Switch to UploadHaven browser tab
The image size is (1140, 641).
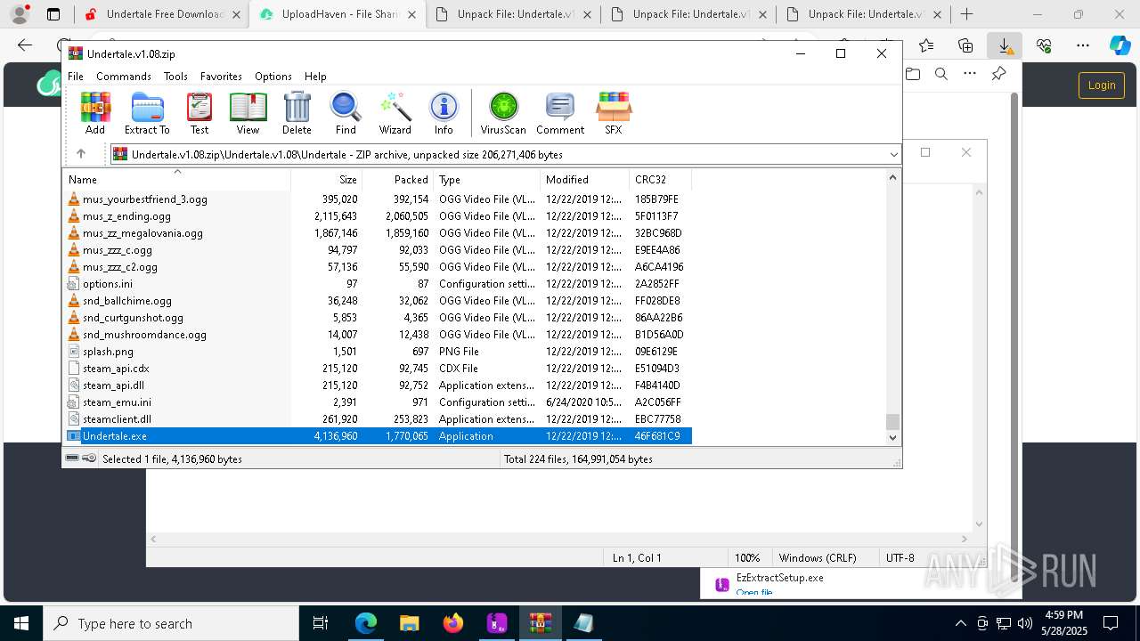tap(337, 14)
